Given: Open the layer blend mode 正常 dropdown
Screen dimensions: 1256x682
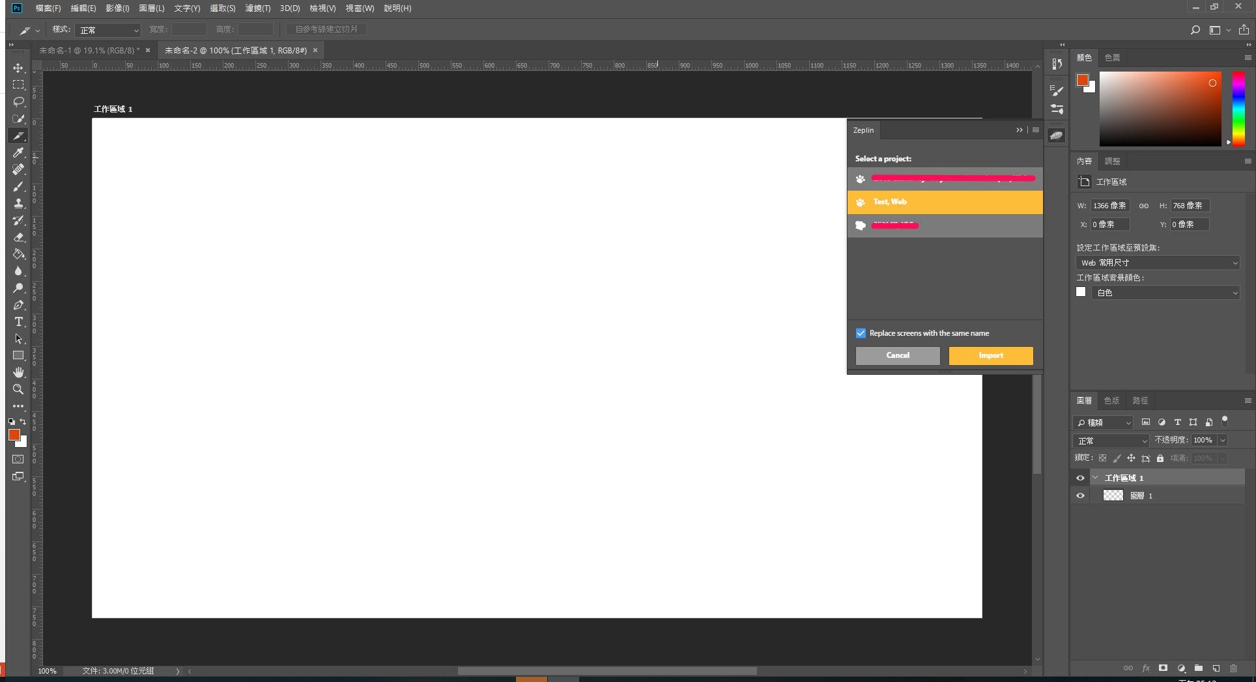Looking at the screenshot, I should coord(1111,441).
